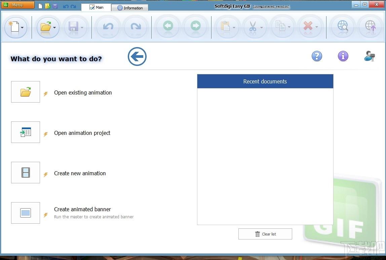The width and height of the screenshot is (386, 260).
Task: Click the large Save floppy toolbar icon
Action: coord(73,26)
